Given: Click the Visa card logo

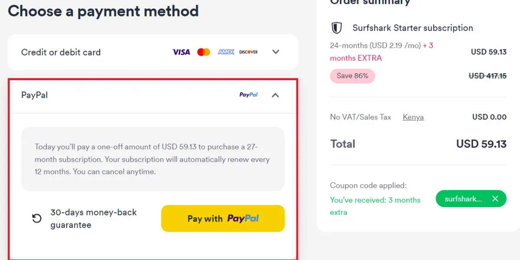Looking at the screenshot, I should 181,52.
